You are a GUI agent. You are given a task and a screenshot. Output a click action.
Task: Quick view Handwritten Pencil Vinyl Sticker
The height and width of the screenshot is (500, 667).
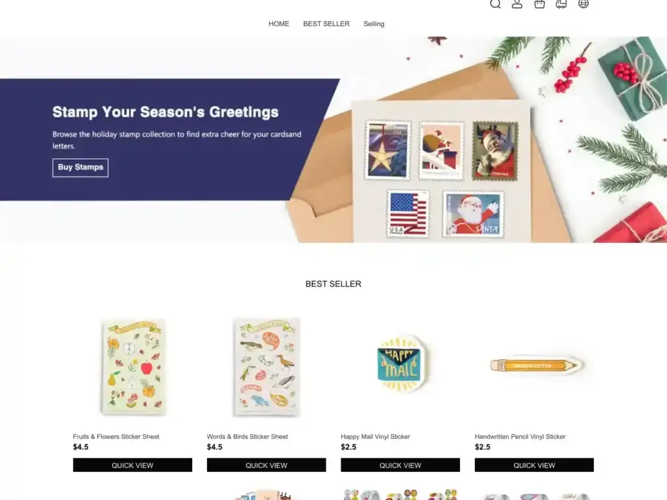click(x=534, y=465)
